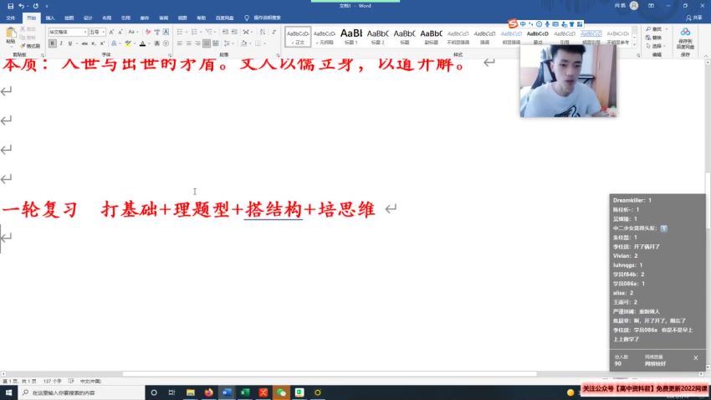
Task: Click the Paste clipboard icon
Action: point(11,33)
